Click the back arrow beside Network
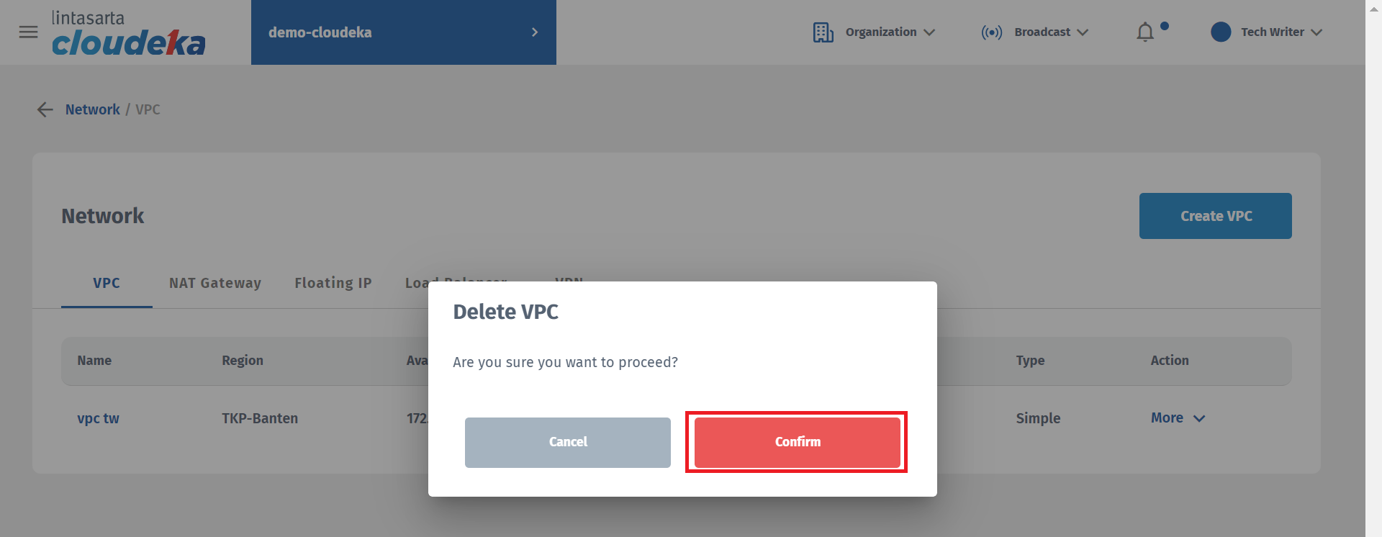 click(45, 109)
